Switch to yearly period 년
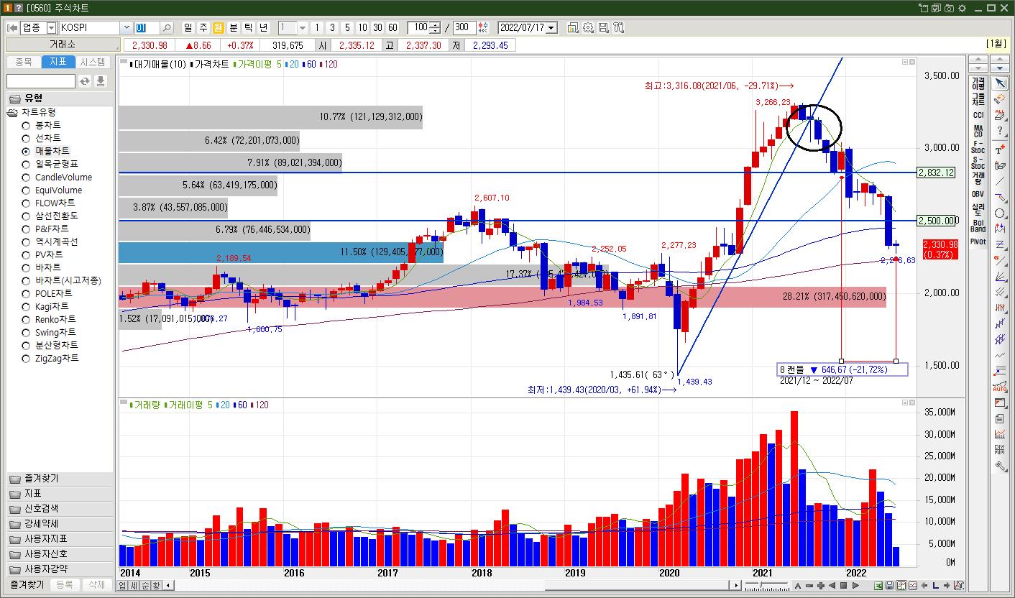 264,28
